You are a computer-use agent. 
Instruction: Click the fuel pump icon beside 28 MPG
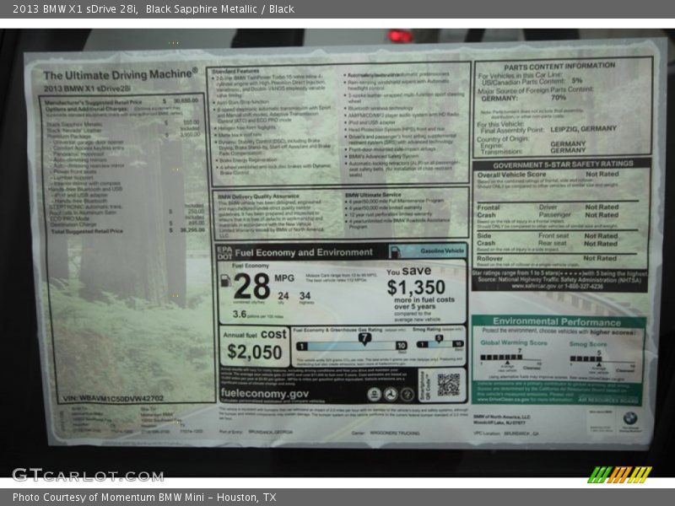(x=225, y=281)
